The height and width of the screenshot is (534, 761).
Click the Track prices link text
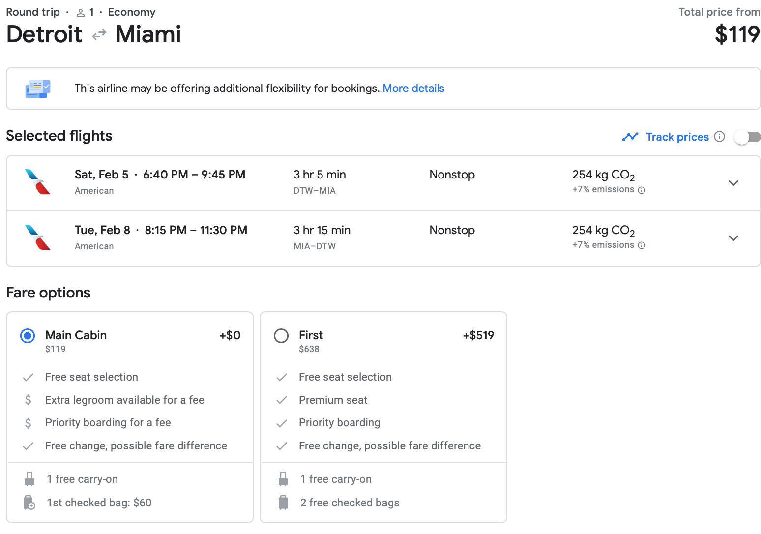(677, 137)
